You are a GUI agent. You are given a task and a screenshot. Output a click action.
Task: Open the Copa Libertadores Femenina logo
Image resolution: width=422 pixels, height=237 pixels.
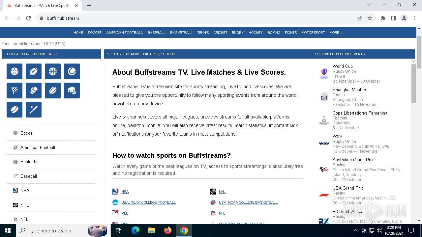324,120
